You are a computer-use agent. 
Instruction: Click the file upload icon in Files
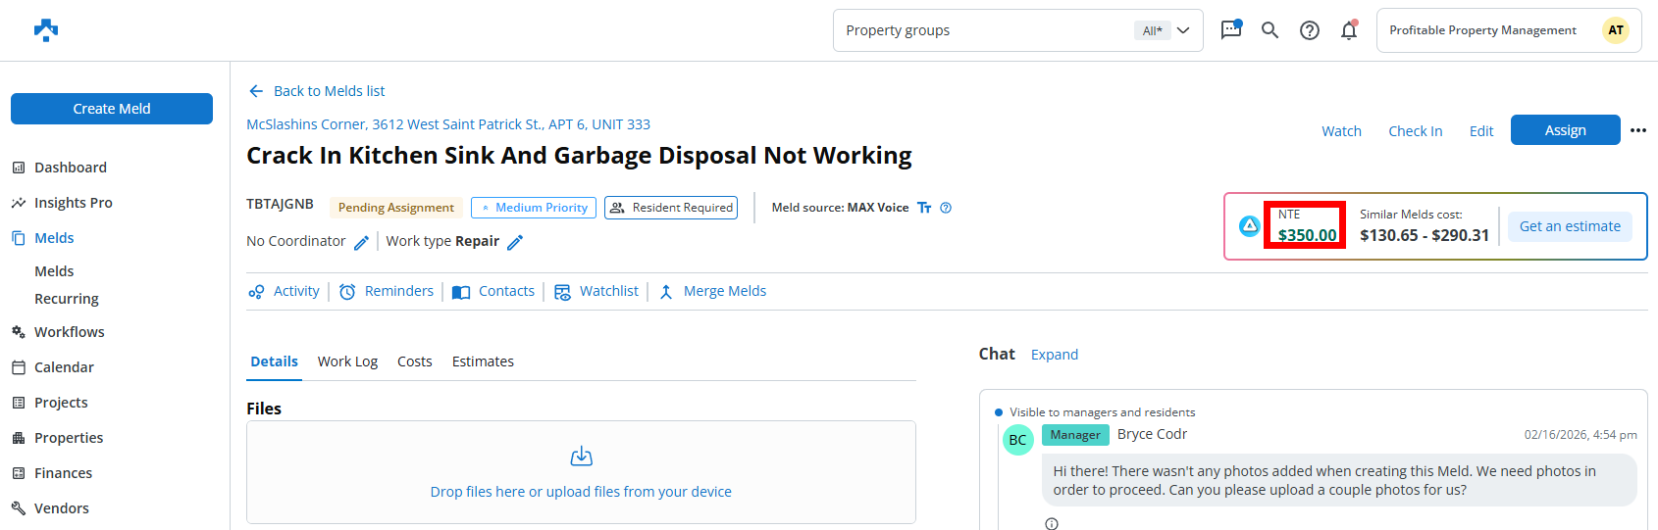point(581,457)
